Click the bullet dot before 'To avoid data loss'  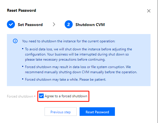coord(23,49)
